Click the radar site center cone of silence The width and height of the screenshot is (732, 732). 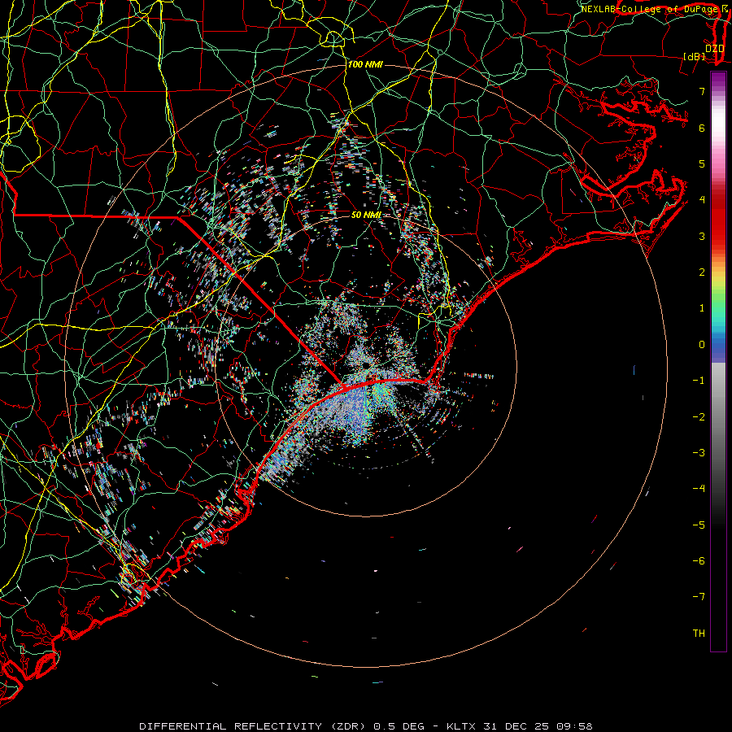point(366,364)
